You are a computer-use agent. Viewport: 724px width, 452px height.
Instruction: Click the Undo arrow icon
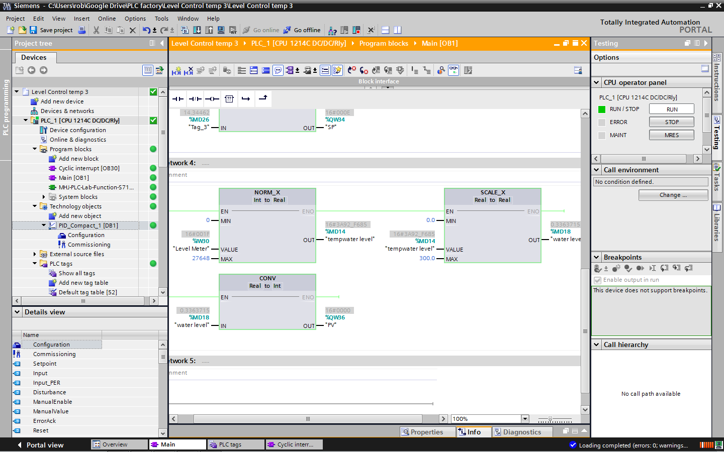pyautogui.click(x=146, y=30)
